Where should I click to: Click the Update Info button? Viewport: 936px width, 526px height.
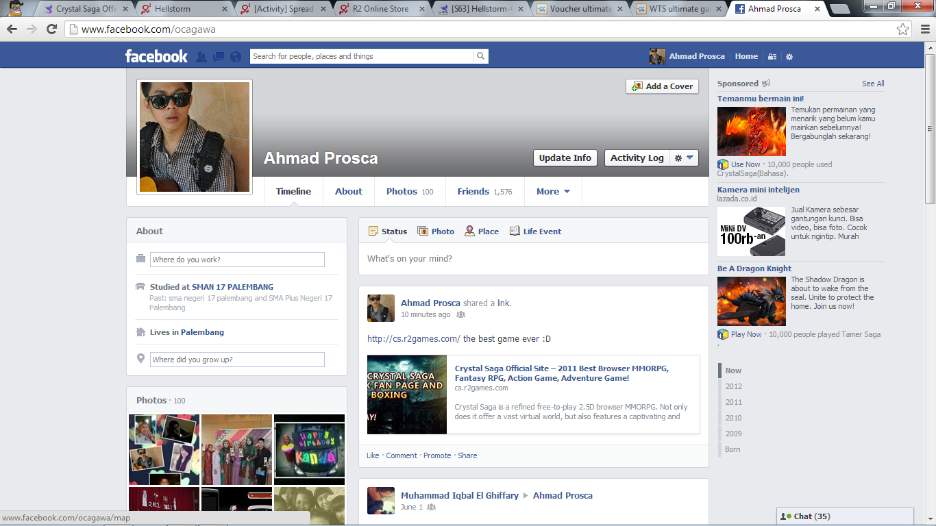[565, 158]
